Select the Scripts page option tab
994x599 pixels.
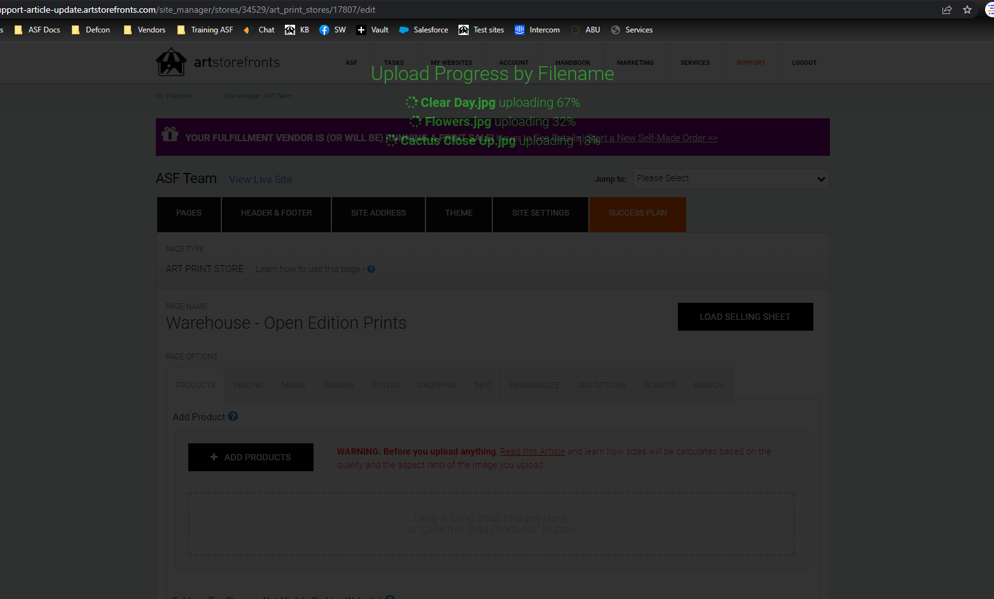point(659,385)
